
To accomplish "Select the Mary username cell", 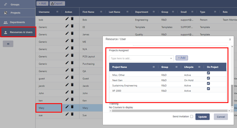I will (49, 108).
